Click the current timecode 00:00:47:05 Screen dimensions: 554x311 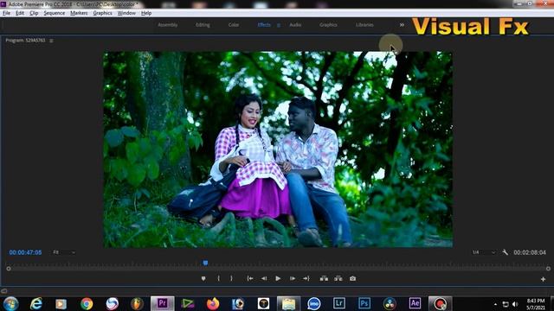[25, 252]
